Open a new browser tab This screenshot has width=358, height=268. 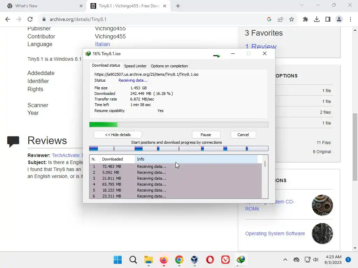click(178, 6)
